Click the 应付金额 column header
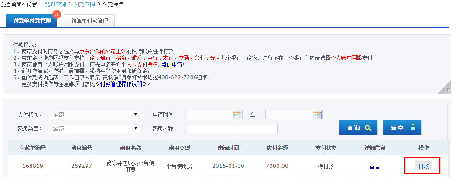This screenshot has height=177, width=456. pyautogui.click(x=277, y=148)
